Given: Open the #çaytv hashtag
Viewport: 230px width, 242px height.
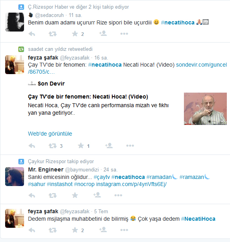Looking at the screenshot, I should 102,177.
